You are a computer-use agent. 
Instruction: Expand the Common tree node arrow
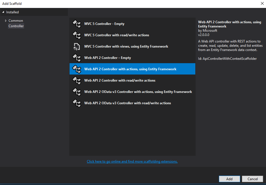point(6,21)
